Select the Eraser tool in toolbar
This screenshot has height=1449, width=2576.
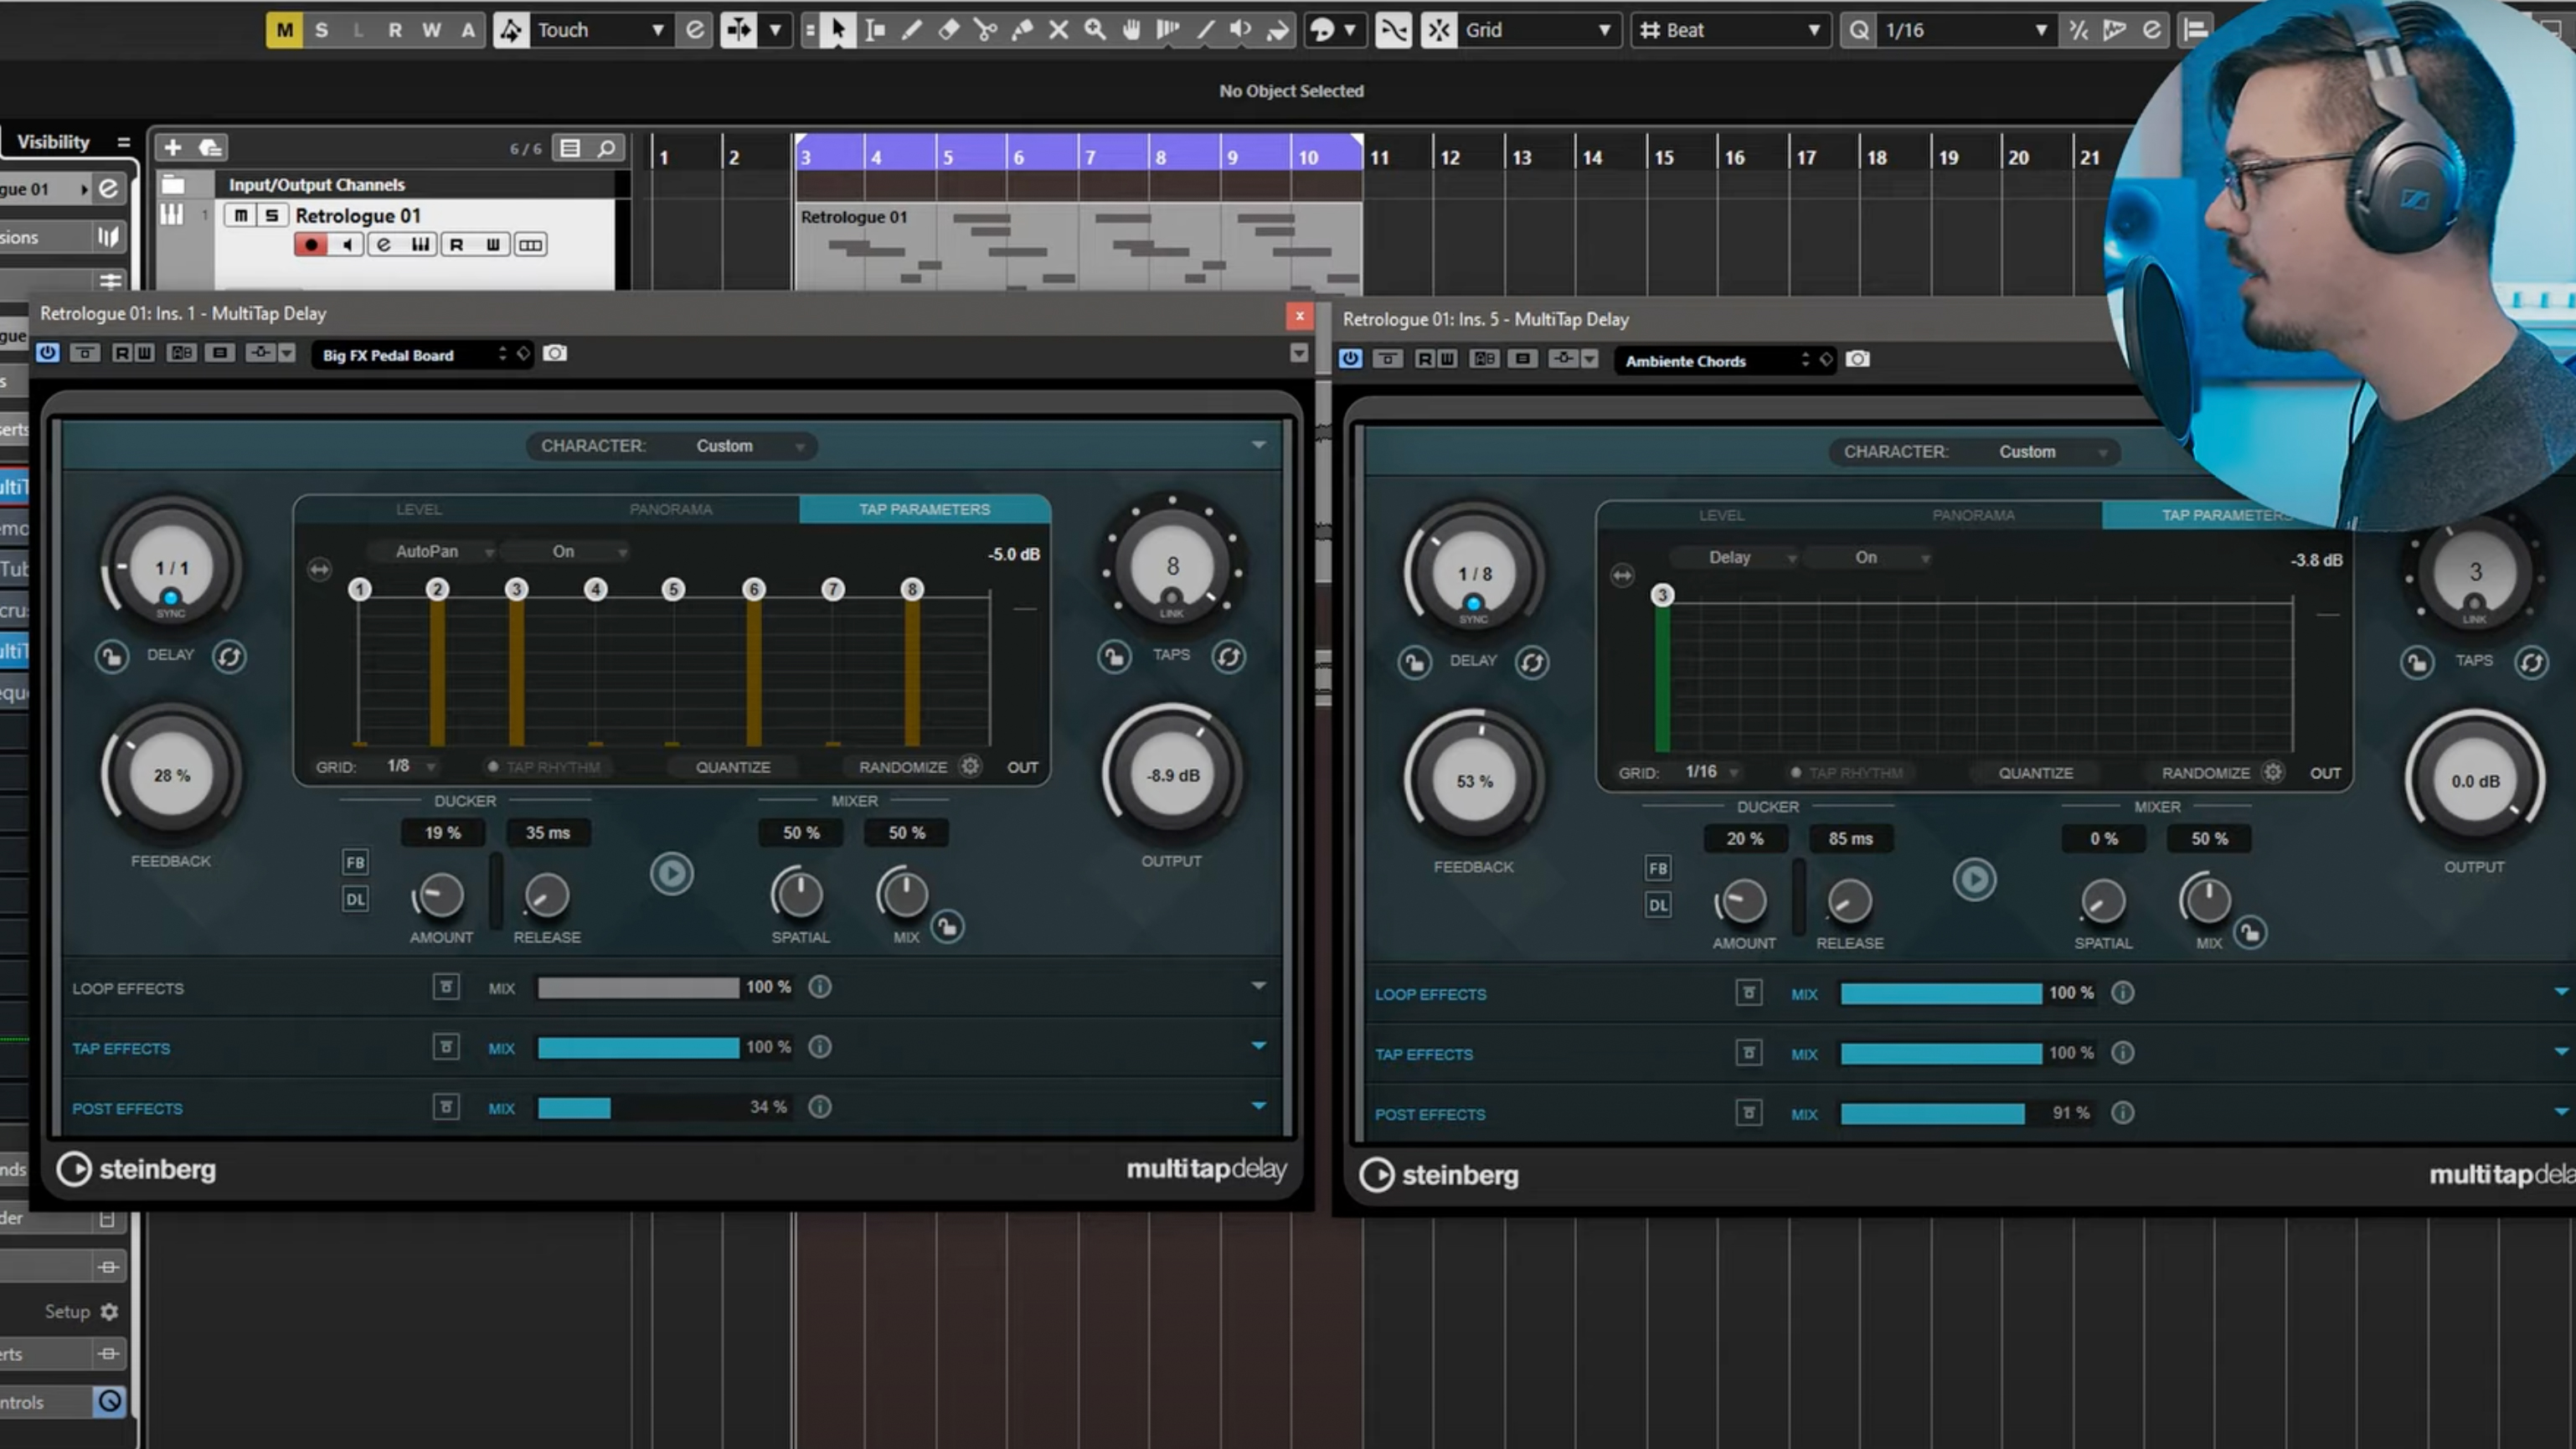(x=948, y=30)
